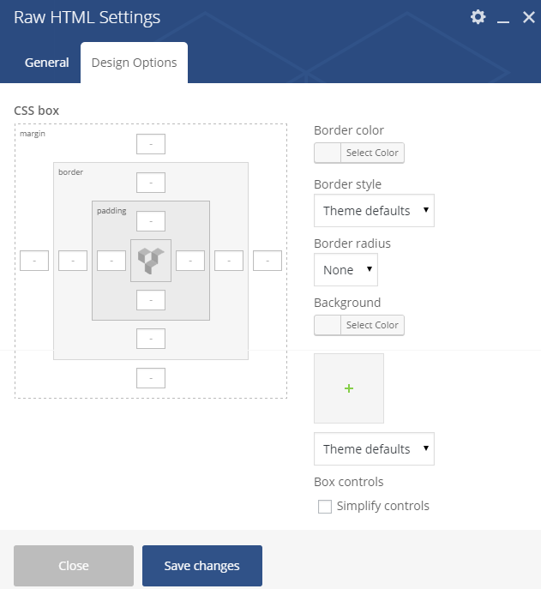Click the border right input field
Image resolution: width=541 pixels, height=589 pixels.
point(229,261)
